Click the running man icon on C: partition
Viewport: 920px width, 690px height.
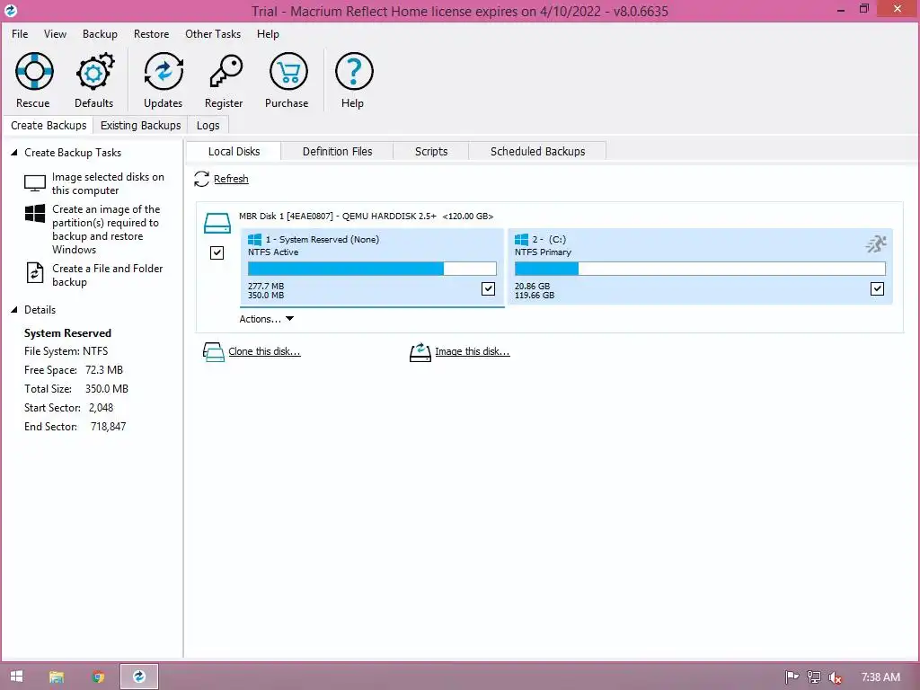876,244
